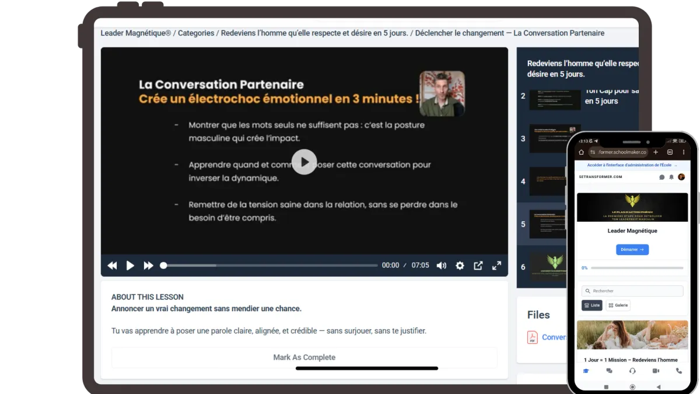
Task: Click the fast-forward button in video controls
Action: (148, 266)
